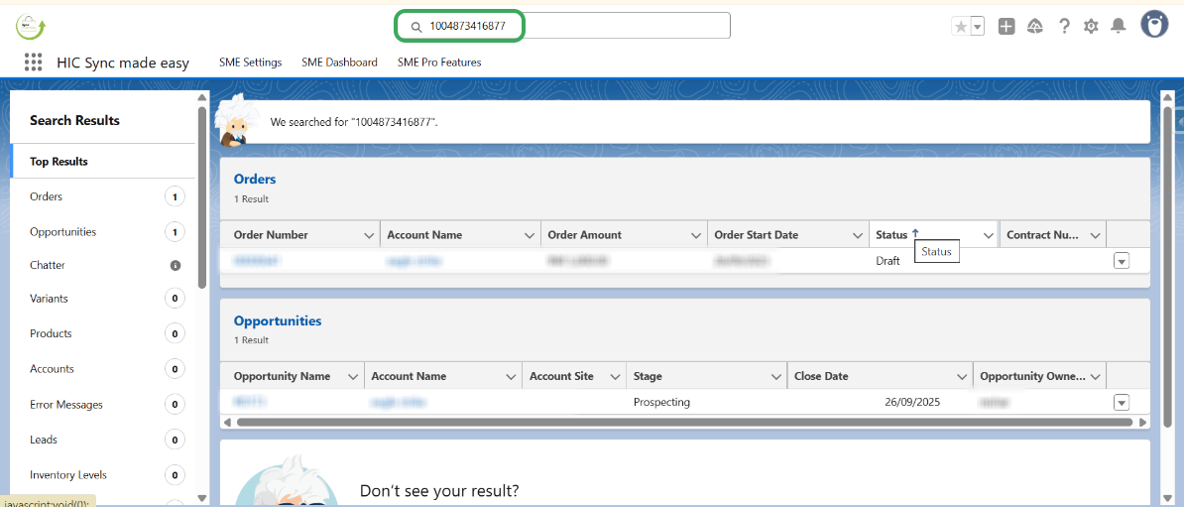Open Opportunity Name column dropdown
Image resolution: width=1184 pixels, height=507 pixels.
point(353,376)
